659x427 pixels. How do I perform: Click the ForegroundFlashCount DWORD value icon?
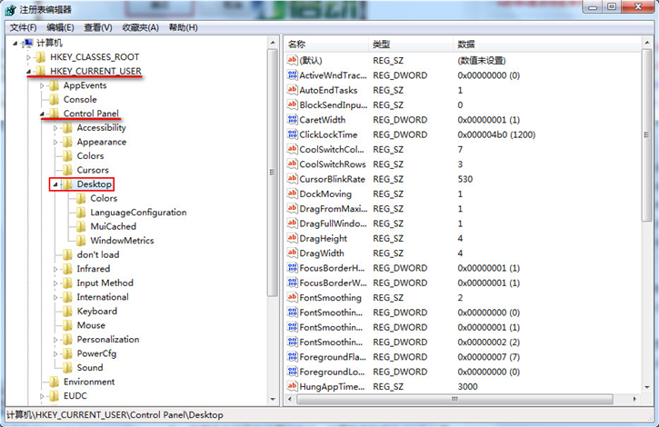coord(293,357)
